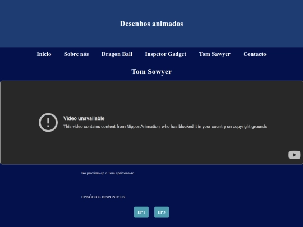This screenshot has height=227, width=303.
Task: Open the Inicio menu link
Action: coord(44,54)
